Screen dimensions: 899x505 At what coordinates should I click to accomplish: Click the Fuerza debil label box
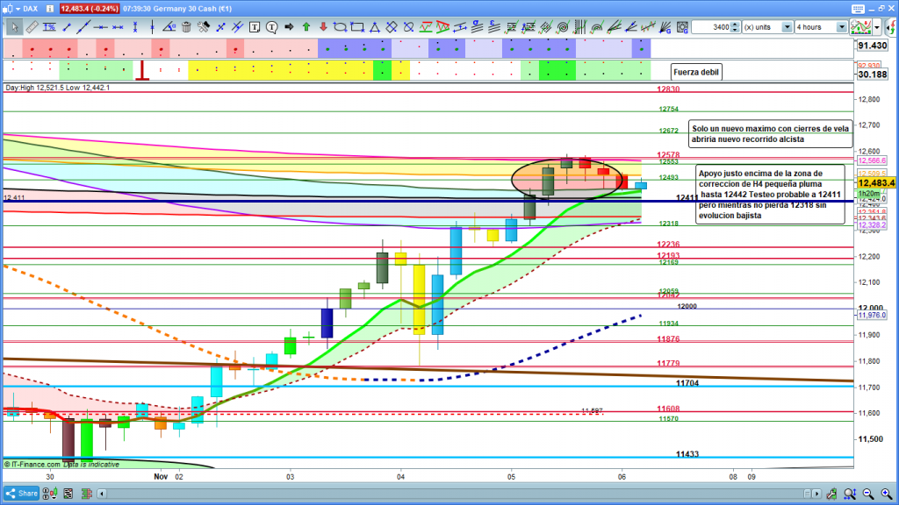pos(696,72)
